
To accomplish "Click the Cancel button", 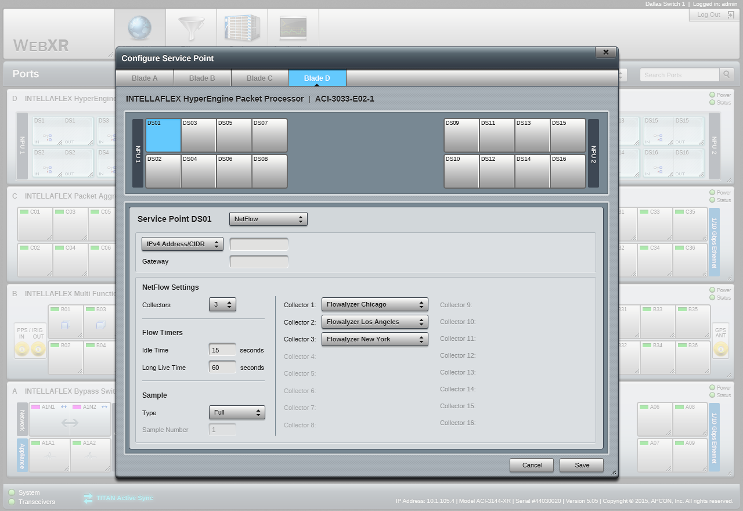I will 532,465.
